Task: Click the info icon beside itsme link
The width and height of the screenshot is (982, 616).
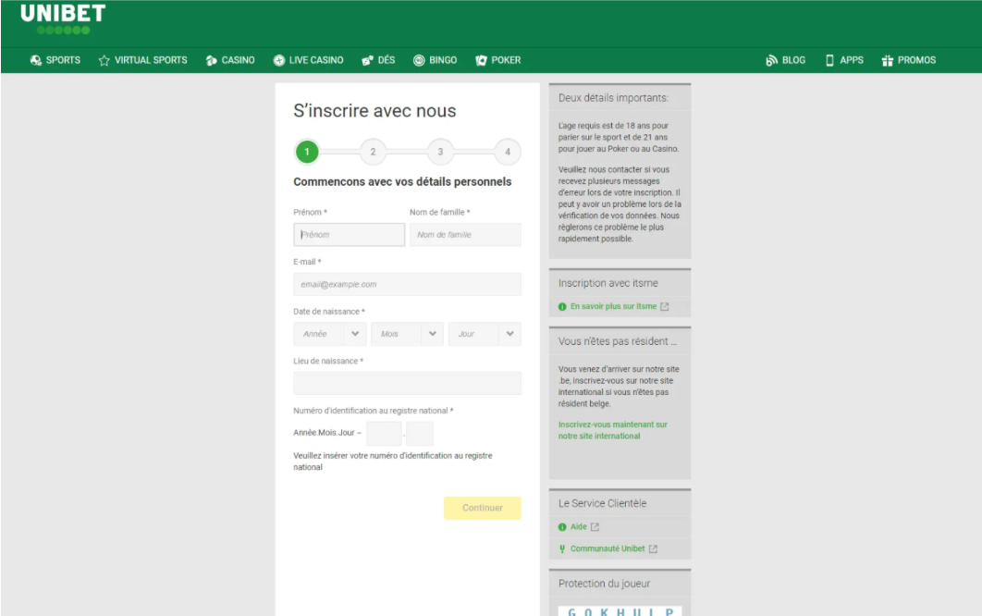Action: point(562,306)
